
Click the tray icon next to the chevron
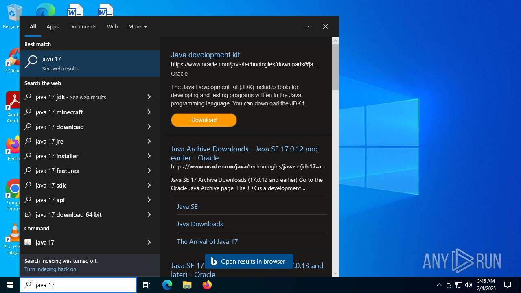click(449, 285)
